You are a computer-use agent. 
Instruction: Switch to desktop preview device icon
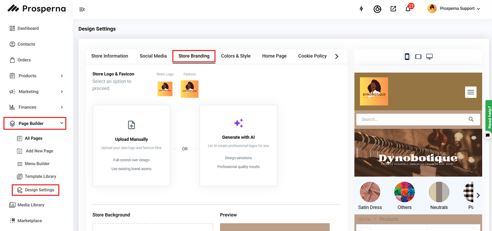429,56
